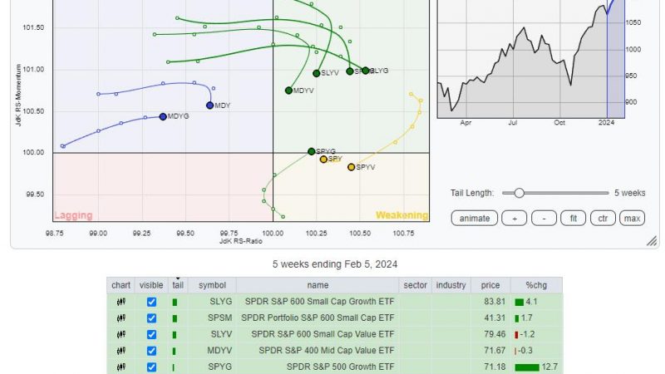
Task: Open chart icon for SPYG row
Action: click(121, 367)
